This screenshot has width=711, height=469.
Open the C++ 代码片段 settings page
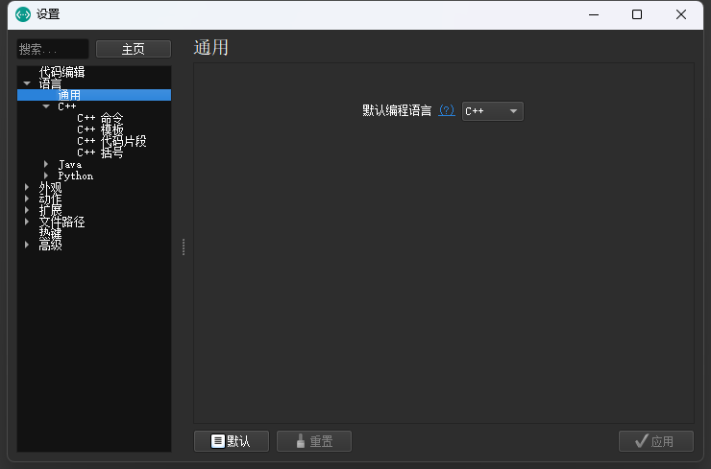coord(111,142)
